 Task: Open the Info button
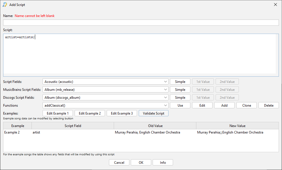point(163,162)
